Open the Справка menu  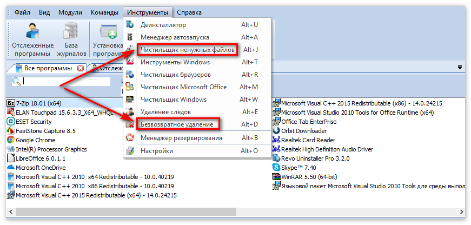coord(189,12)
